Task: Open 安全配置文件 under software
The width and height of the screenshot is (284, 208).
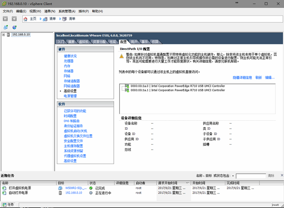Action: point(73,141)
